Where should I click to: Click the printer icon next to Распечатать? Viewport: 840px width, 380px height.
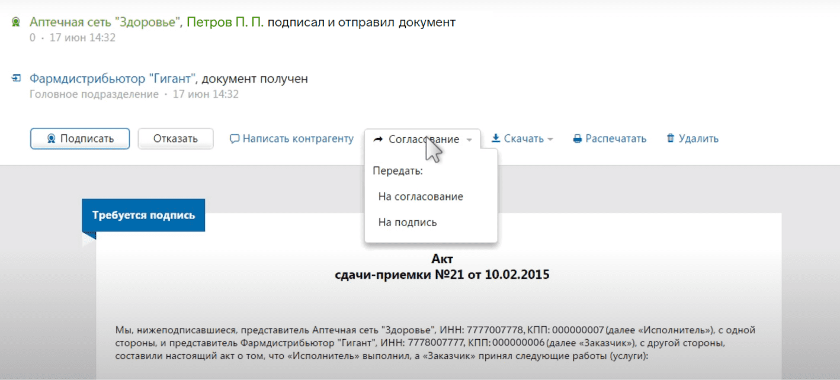[578, 139]
